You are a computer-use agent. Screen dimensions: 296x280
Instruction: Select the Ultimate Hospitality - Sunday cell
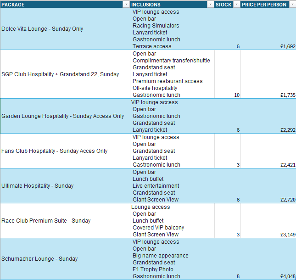(x=65, y=186)
